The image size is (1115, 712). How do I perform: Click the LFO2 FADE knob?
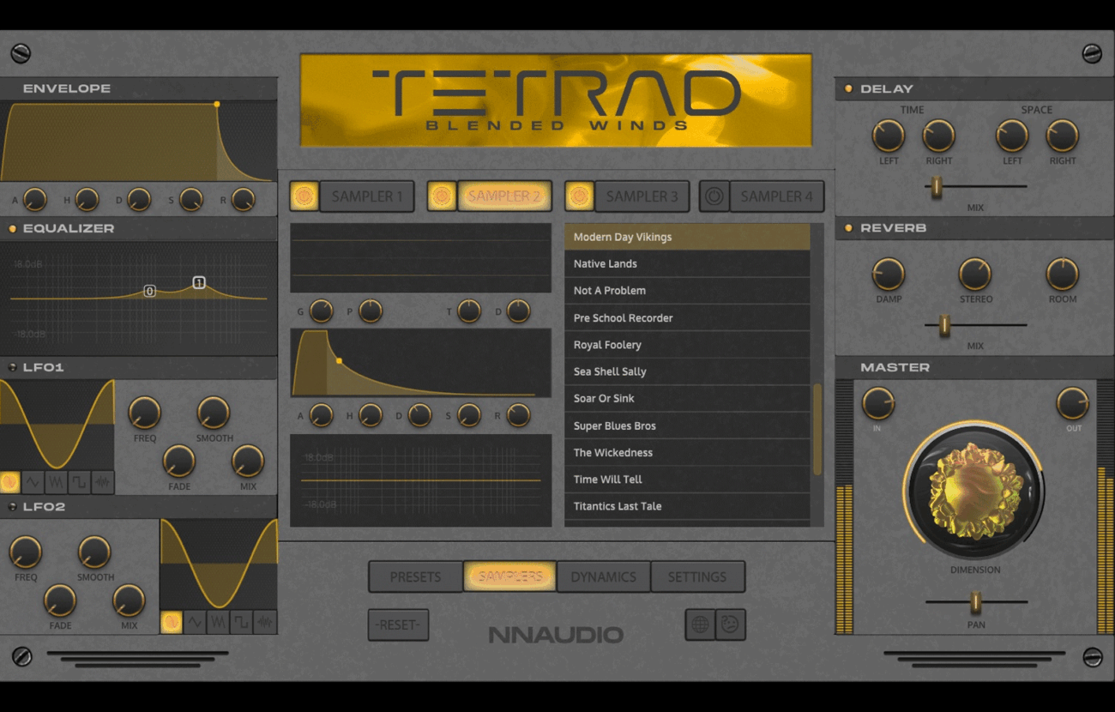(x=60, y=600)
